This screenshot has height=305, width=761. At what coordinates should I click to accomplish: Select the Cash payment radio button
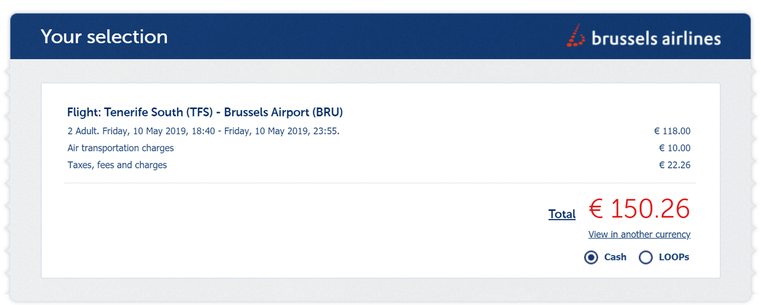point(591,258)
